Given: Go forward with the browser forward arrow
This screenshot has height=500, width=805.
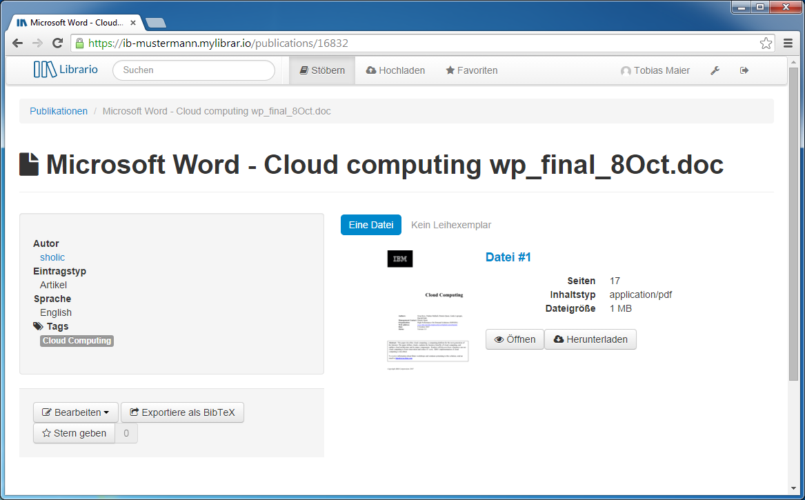Looking at the screenshot, I should click(x=37, y=43).
